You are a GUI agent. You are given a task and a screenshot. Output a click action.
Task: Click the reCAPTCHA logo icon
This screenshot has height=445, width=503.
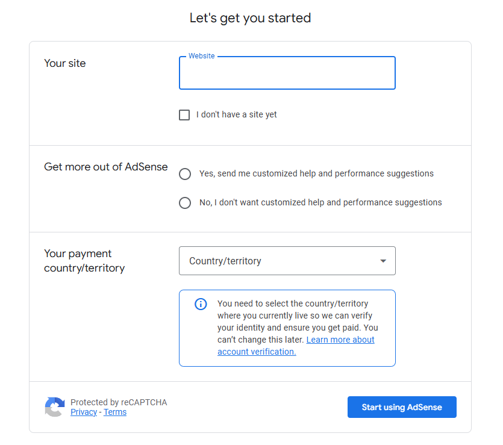[x=55, y=407]
